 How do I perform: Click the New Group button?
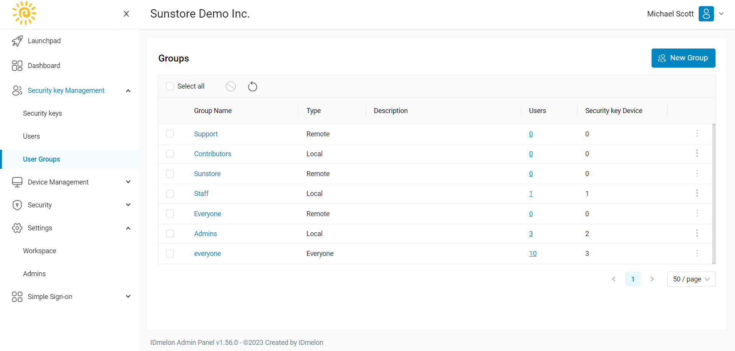tap(683, 58)
